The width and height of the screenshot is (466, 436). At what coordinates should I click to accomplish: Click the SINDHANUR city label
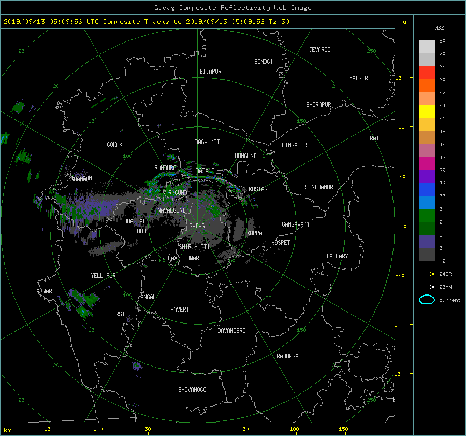click(319, 187)
